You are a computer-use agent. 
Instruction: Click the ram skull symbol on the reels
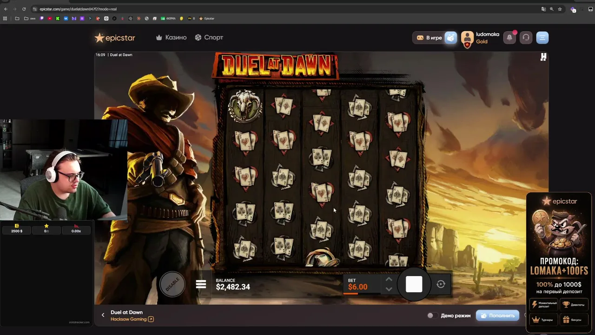(x=245, y=106)
